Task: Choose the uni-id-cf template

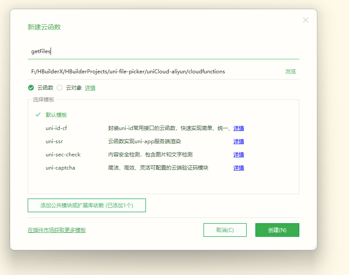Action: (56, 128)
